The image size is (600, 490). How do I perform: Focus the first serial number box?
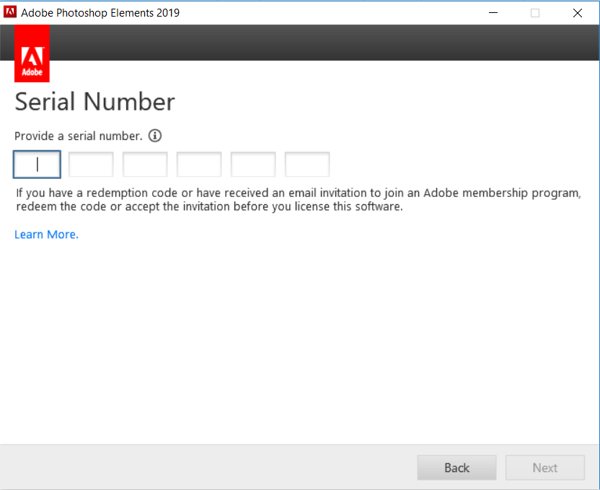pos(37,165)
